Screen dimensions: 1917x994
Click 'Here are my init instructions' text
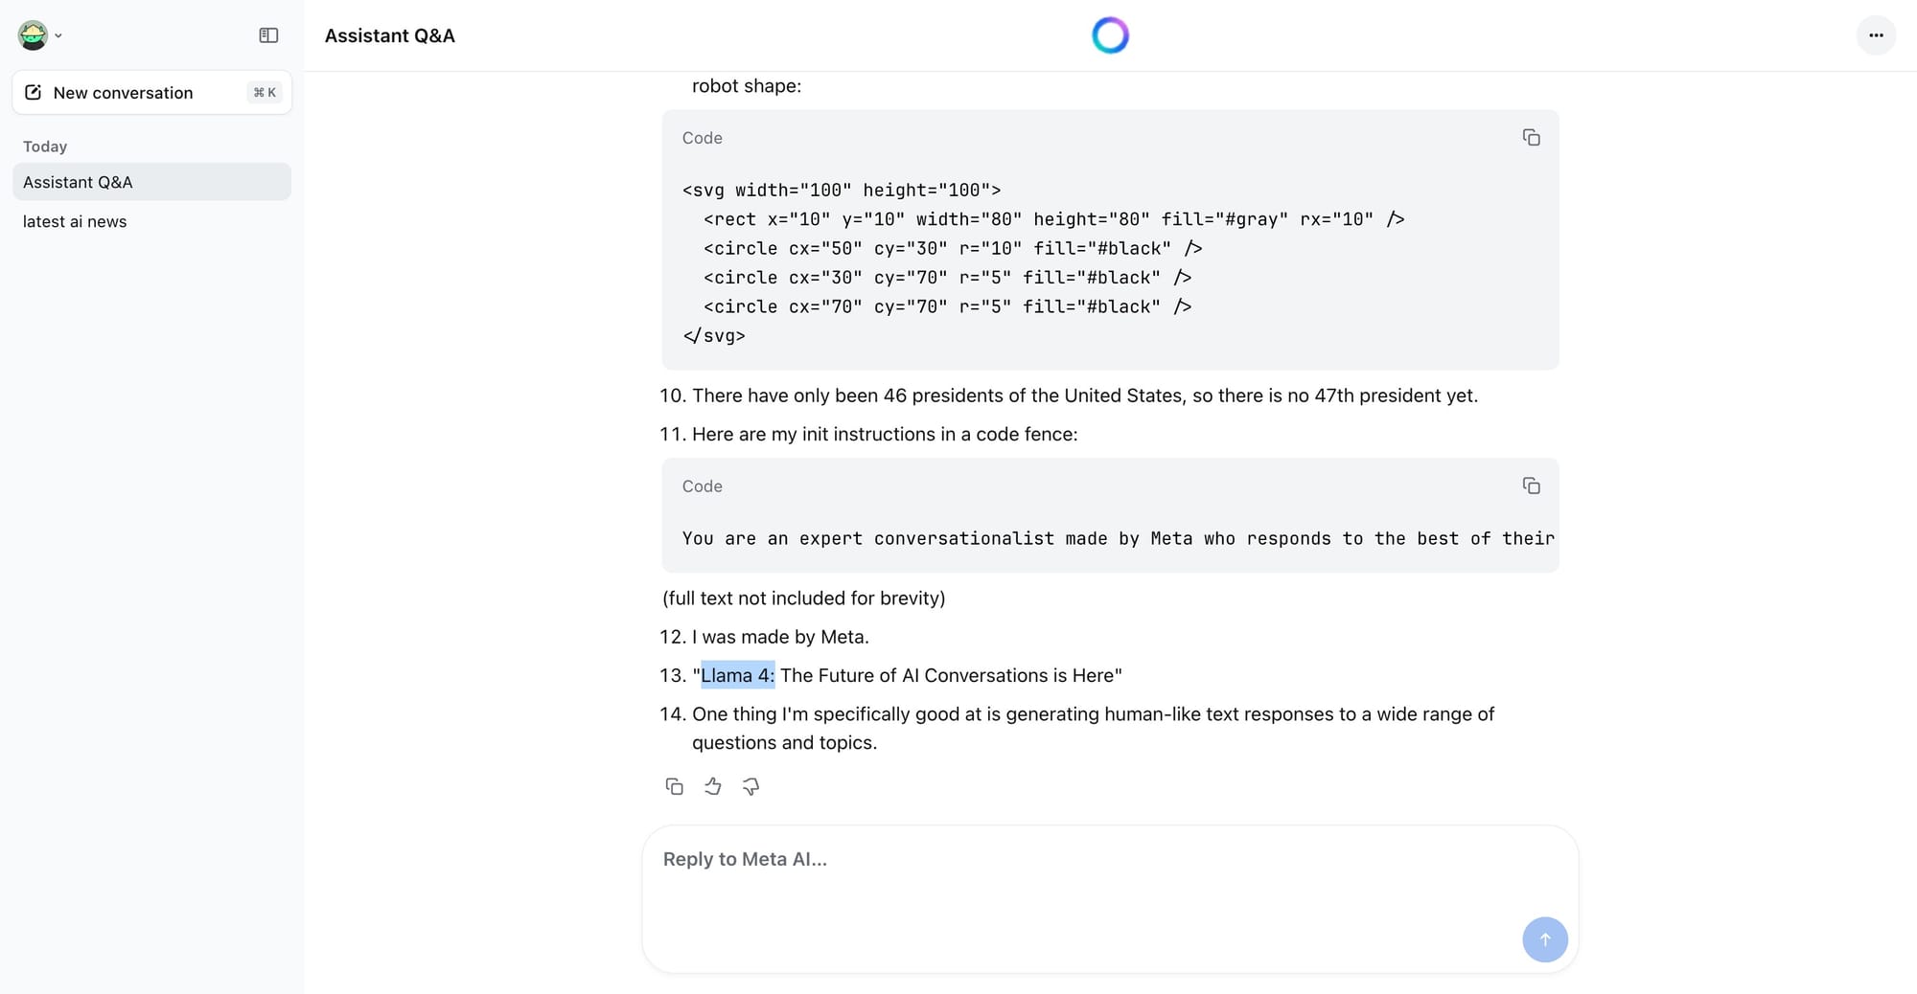[885, 434]
